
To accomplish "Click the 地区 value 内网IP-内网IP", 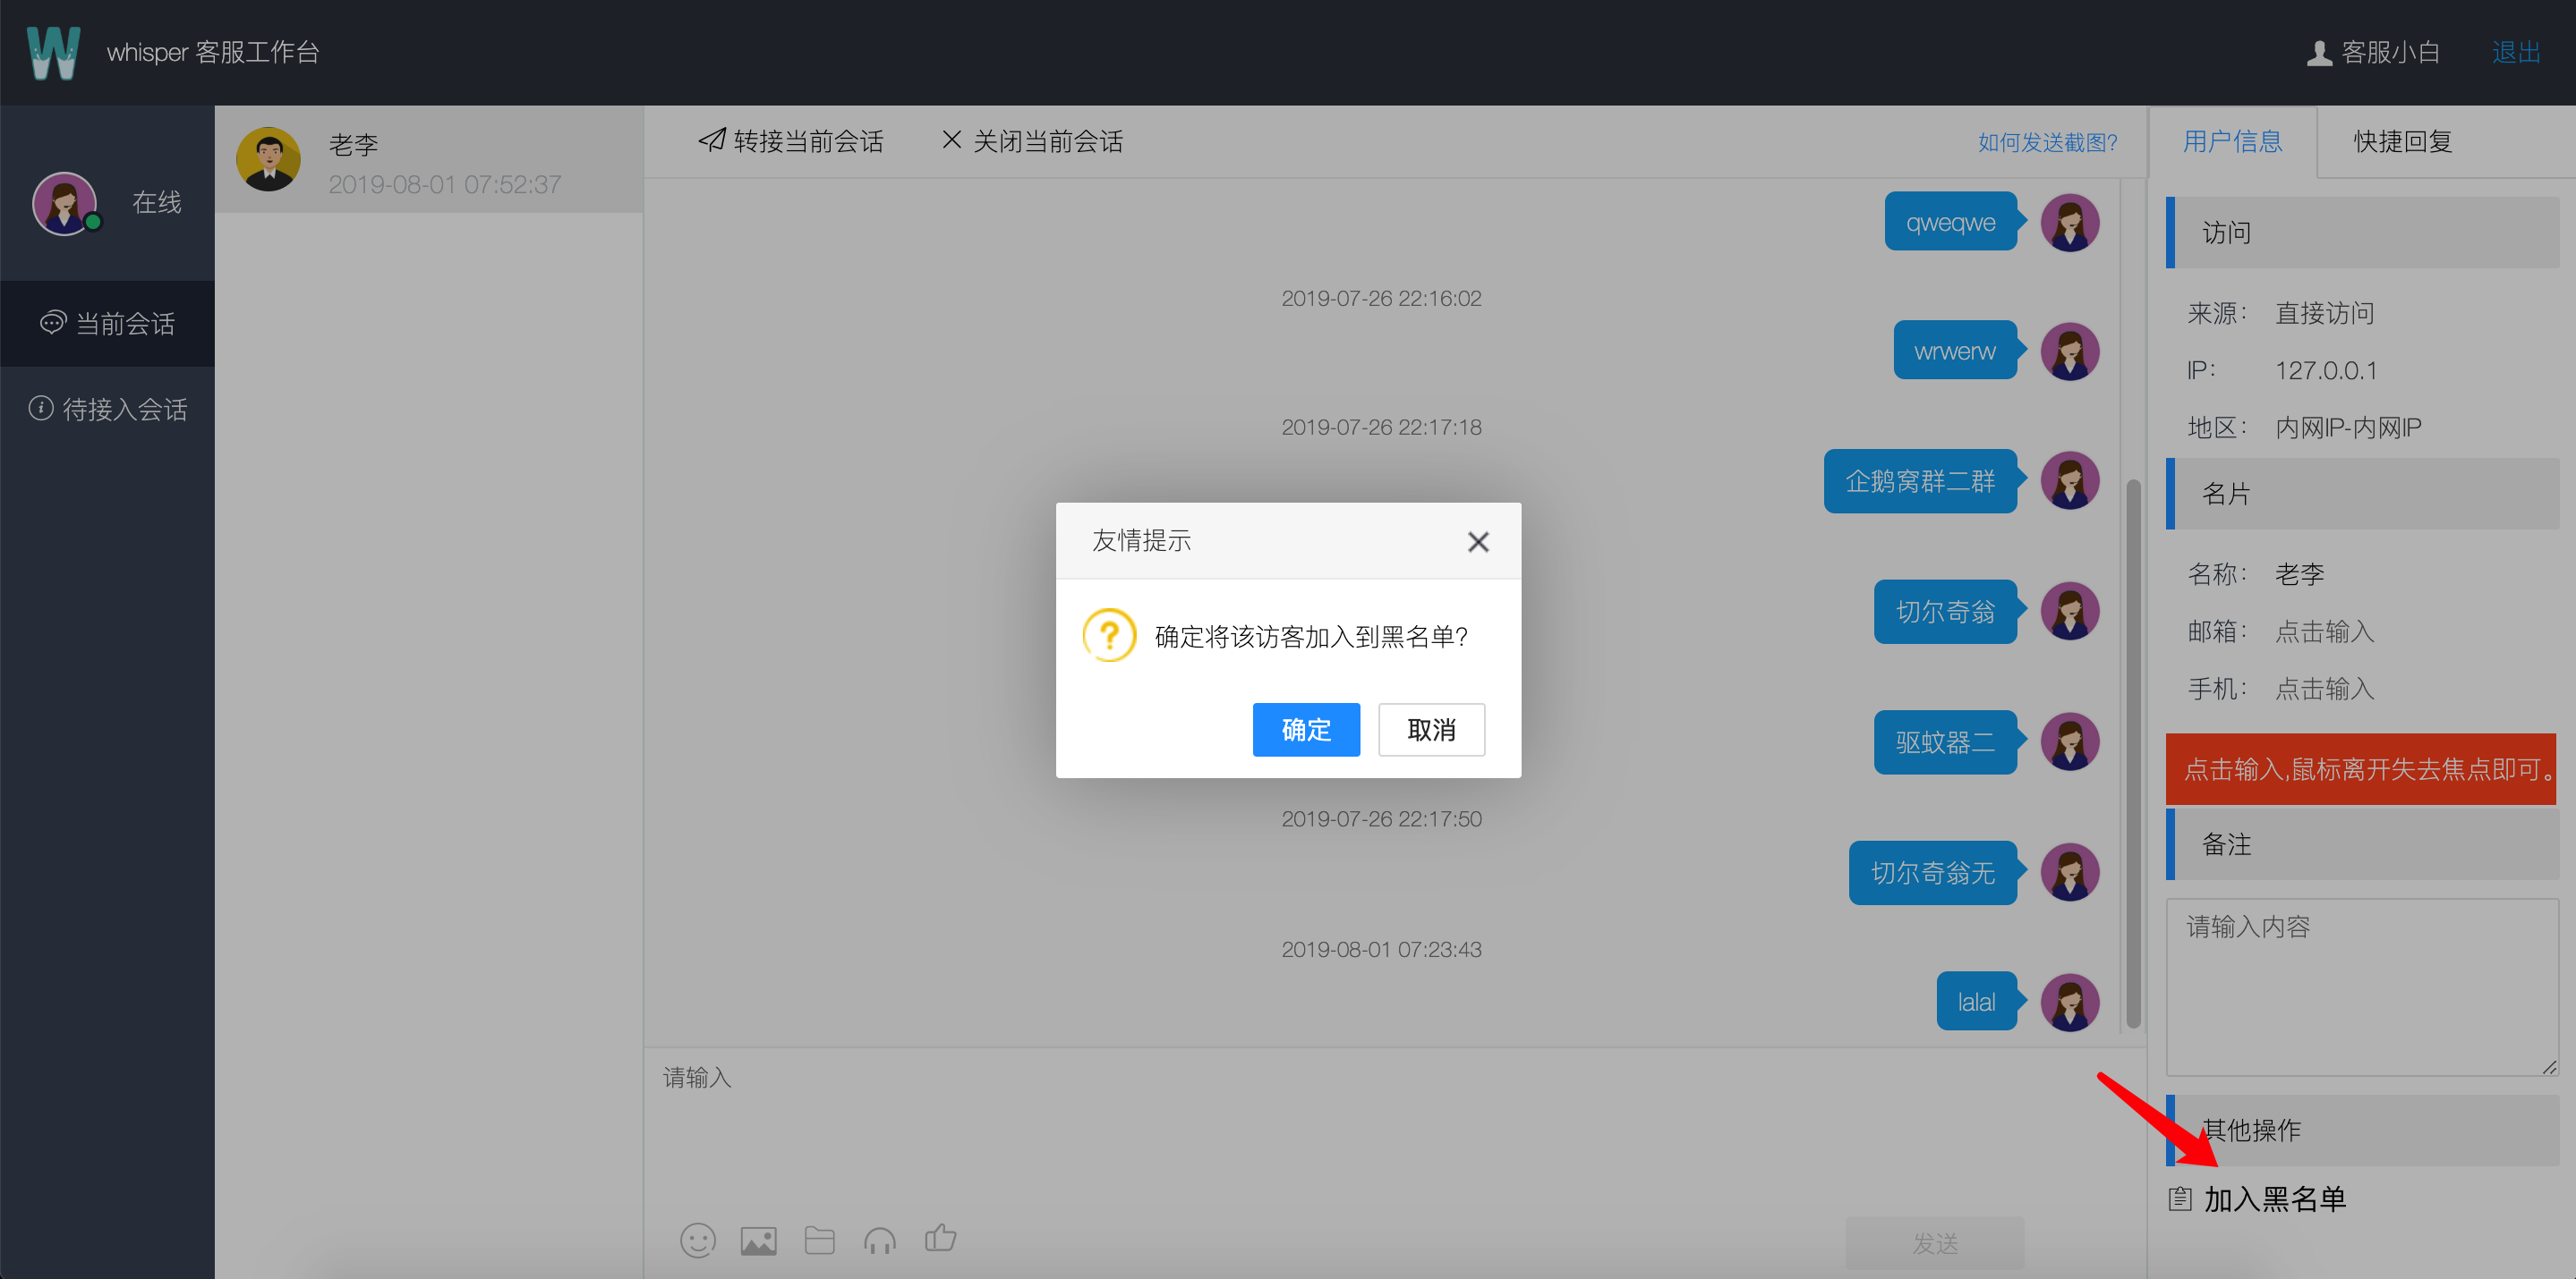I will (2347, 428).
